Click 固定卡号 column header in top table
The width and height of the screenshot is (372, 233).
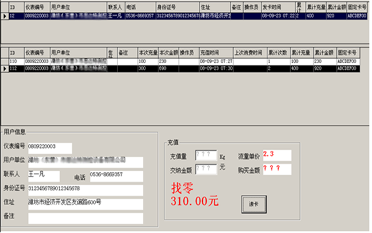tap(357, 8)
